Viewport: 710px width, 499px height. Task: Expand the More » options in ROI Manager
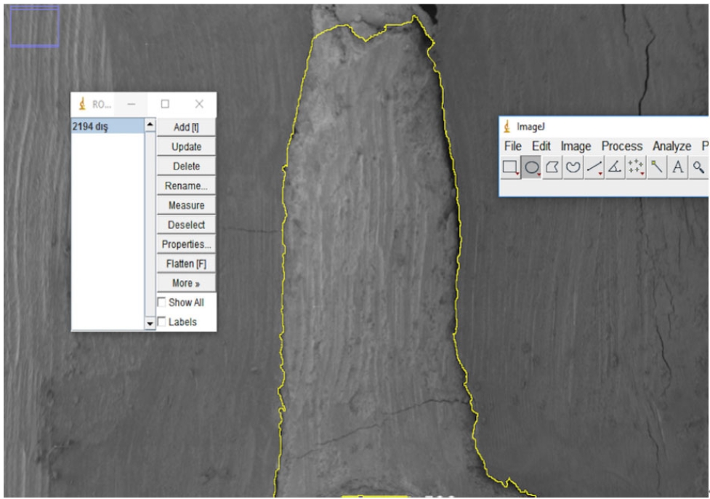[186, 283]
